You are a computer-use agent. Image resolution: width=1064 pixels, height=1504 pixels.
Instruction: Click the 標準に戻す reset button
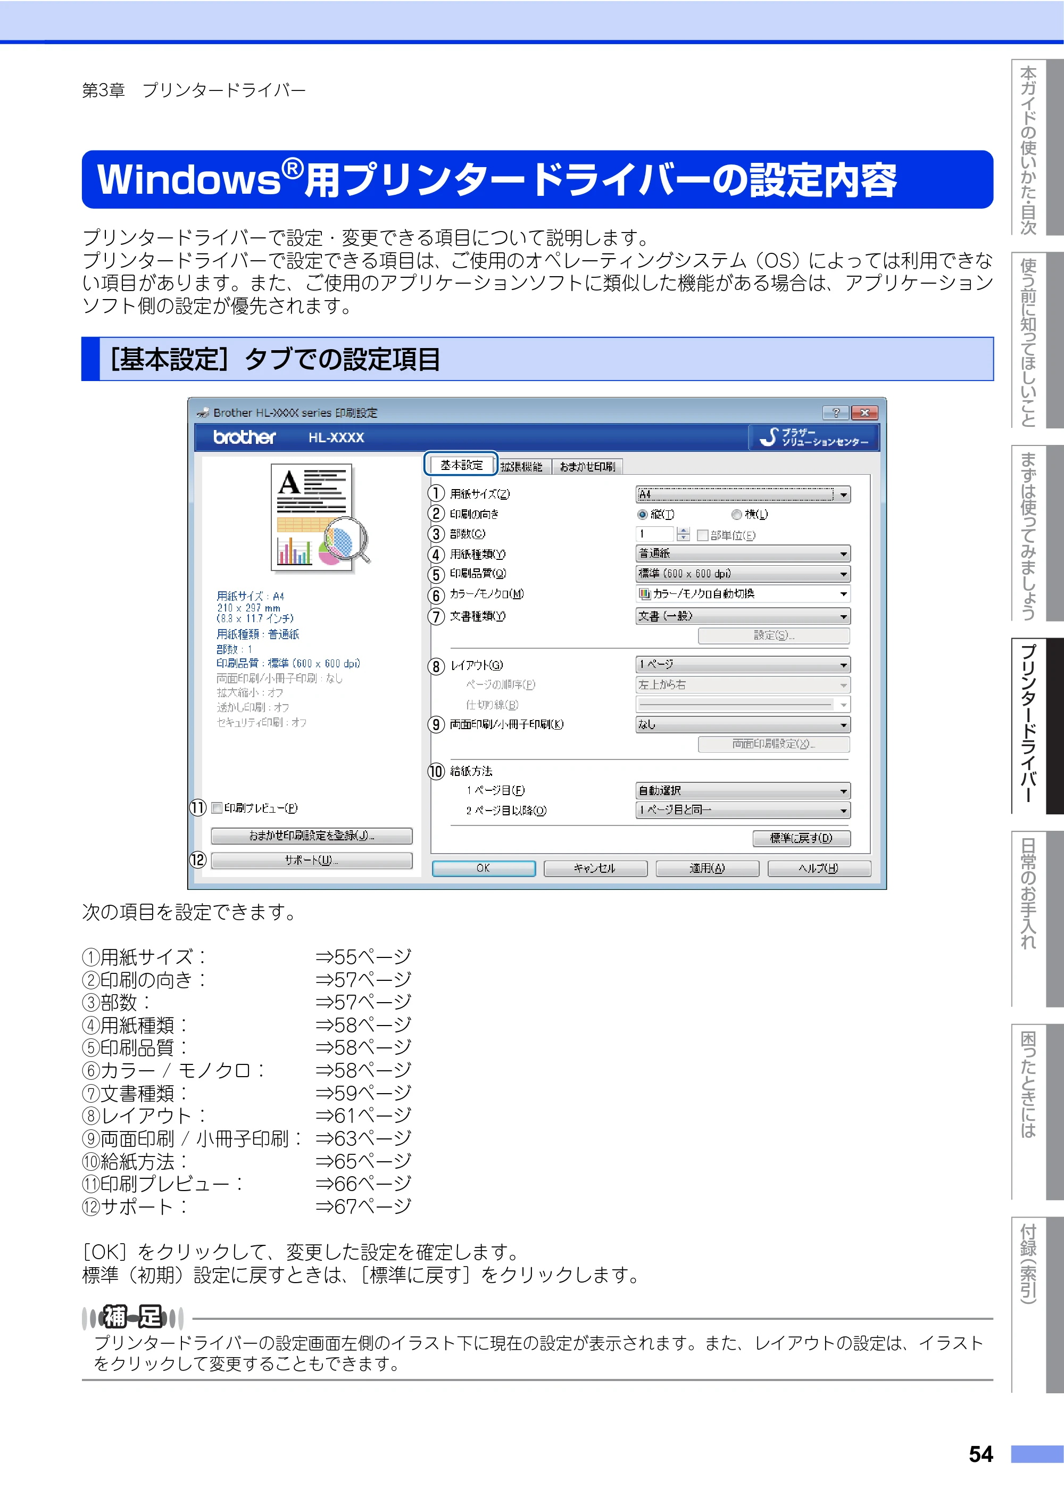[801, 838]
